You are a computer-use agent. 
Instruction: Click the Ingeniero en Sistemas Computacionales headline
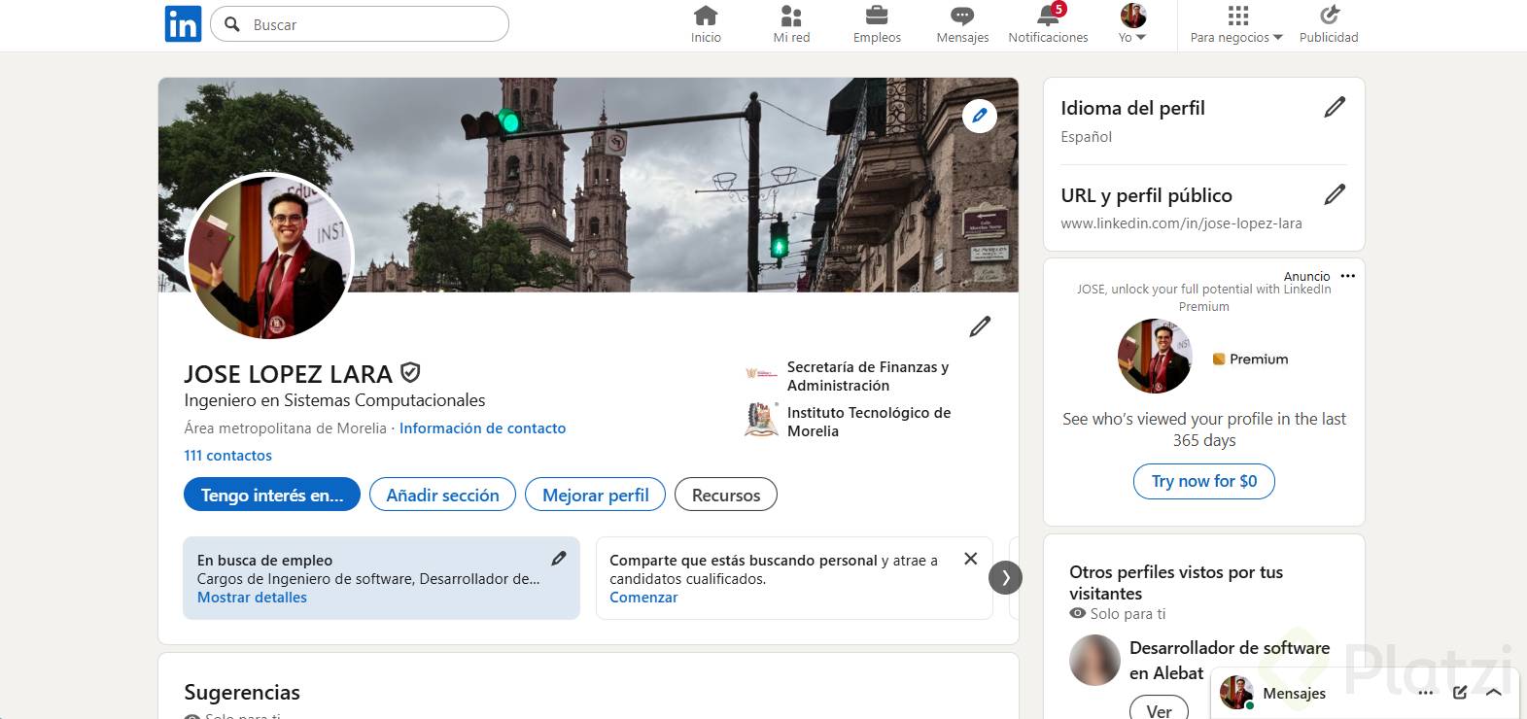[334, 400]
